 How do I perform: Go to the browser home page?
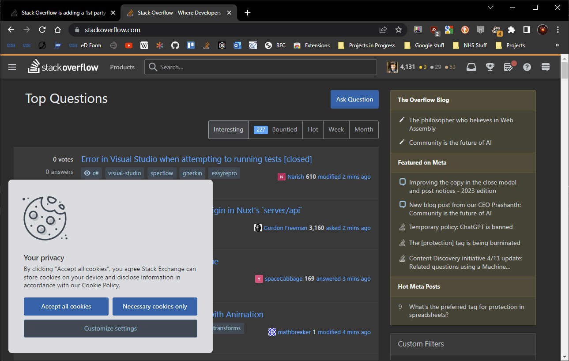coord(57,30)
